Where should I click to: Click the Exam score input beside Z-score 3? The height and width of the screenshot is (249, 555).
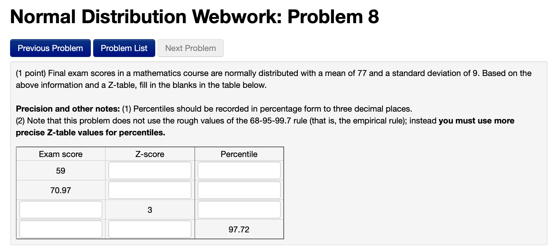pyautogui.click(x=60, y=209)
